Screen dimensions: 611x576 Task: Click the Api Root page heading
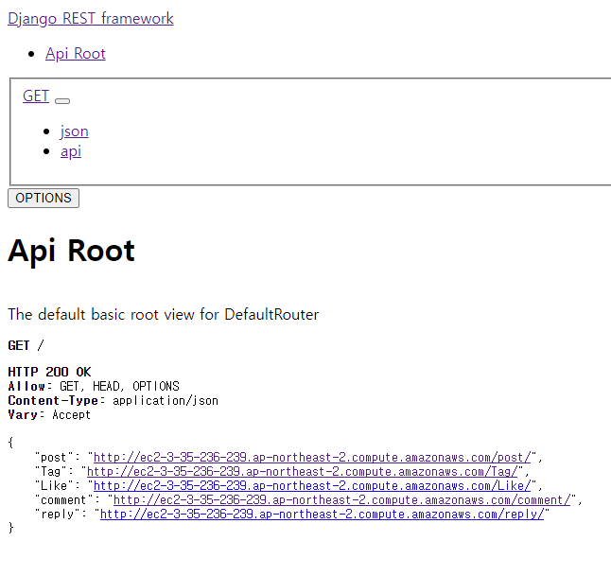(71, 251)
